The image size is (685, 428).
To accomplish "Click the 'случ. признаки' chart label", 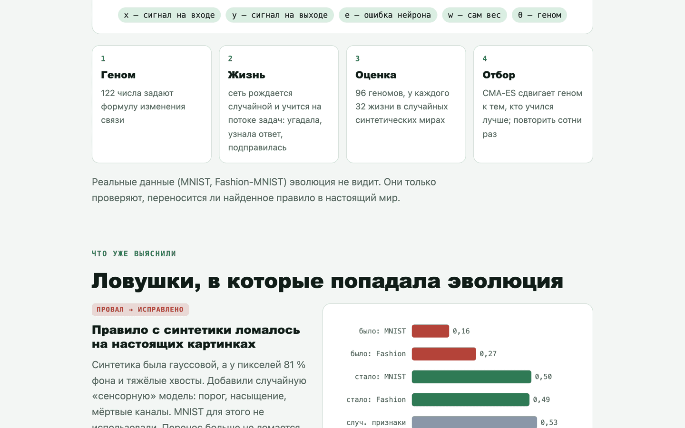I will pos(376,422).
